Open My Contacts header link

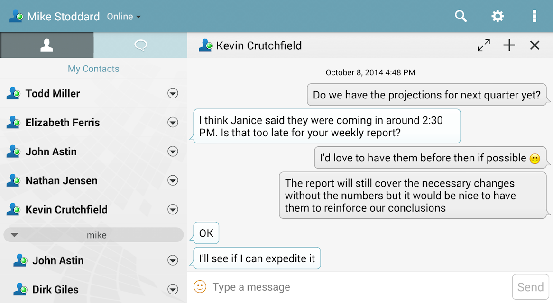point(93,69)
